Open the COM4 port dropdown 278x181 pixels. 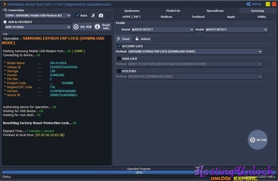pos(38,16)
